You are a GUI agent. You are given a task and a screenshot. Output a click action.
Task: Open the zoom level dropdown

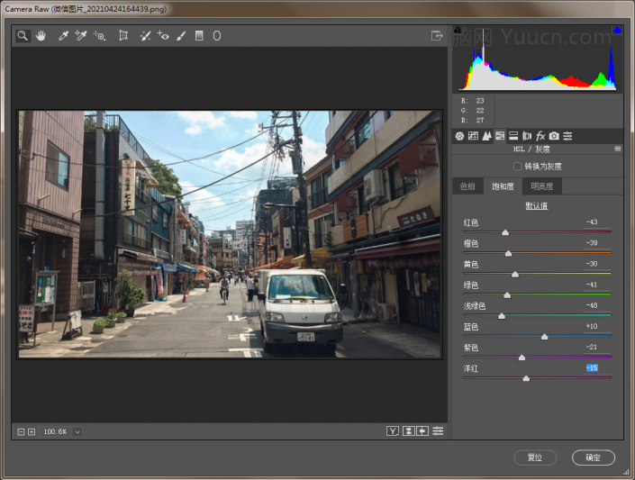point(77,432)
